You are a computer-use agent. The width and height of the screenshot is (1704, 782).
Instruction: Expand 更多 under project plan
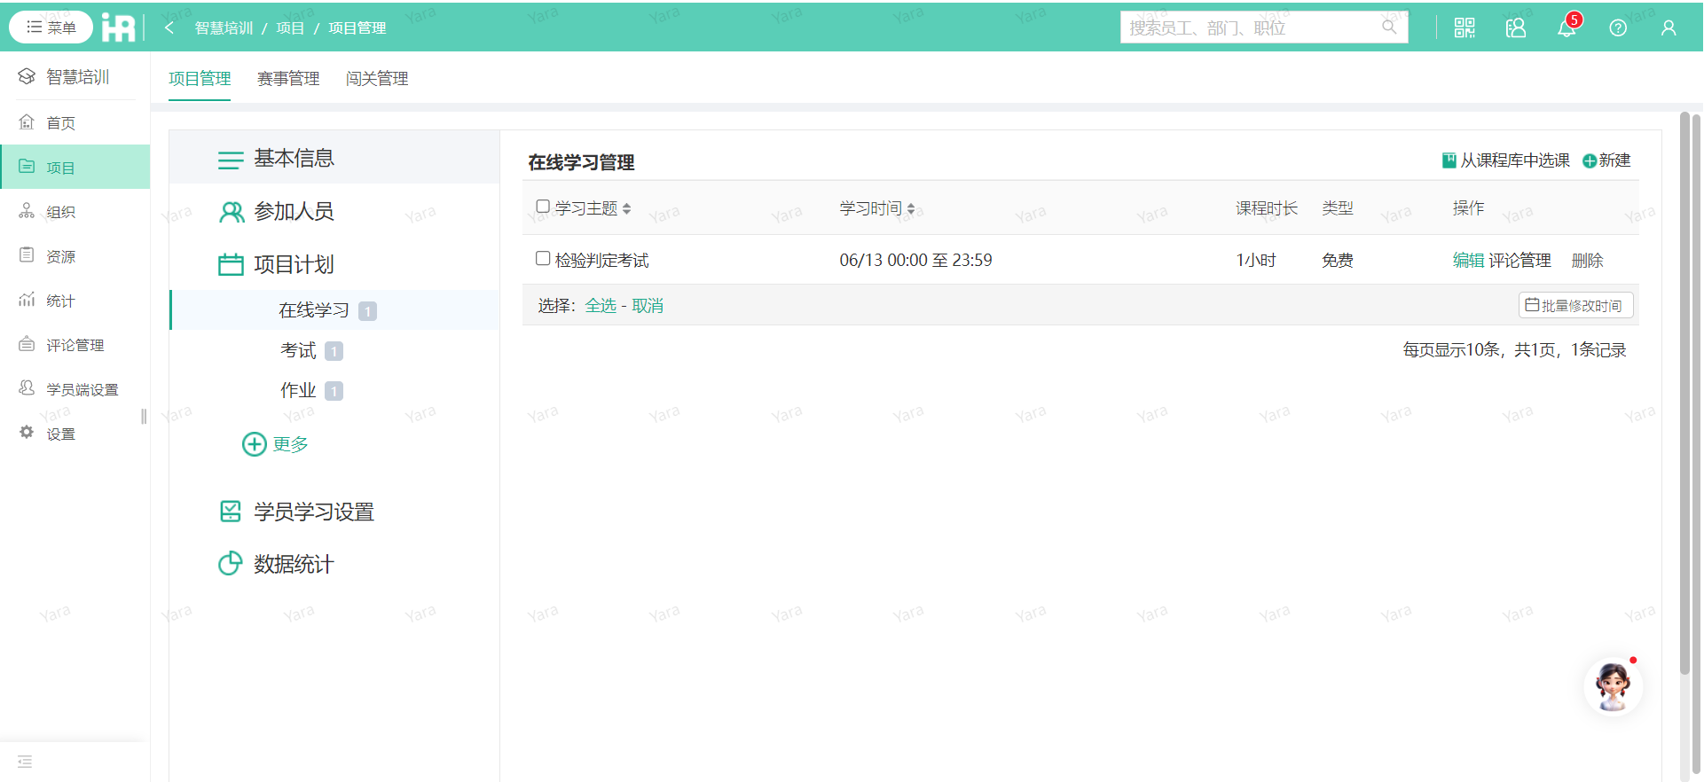coord(276,444)
